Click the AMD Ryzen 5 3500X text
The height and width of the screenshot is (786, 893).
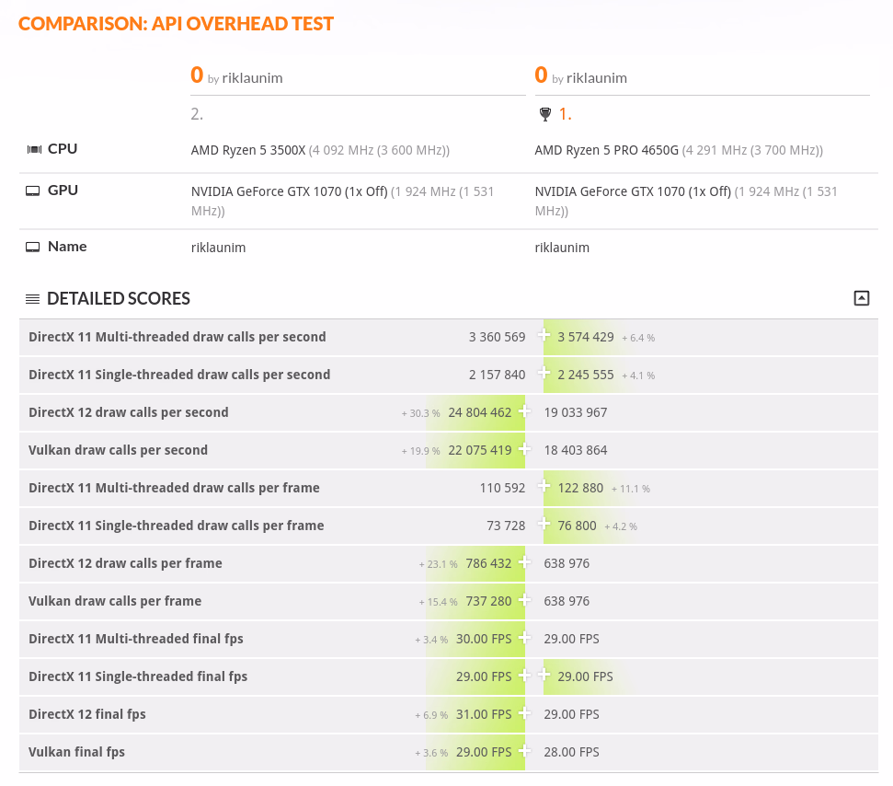(247, 150)
